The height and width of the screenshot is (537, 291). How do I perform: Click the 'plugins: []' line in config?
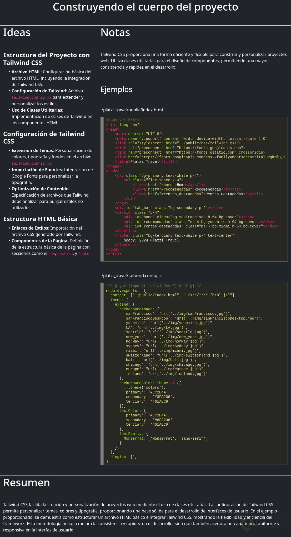point(123,457)
